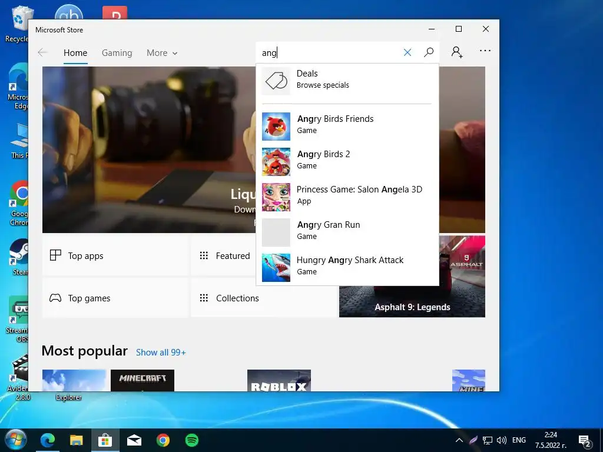Select the Recycle Bin desktop icon
This screenshot has height=452, width=603.
click(17, 24)
